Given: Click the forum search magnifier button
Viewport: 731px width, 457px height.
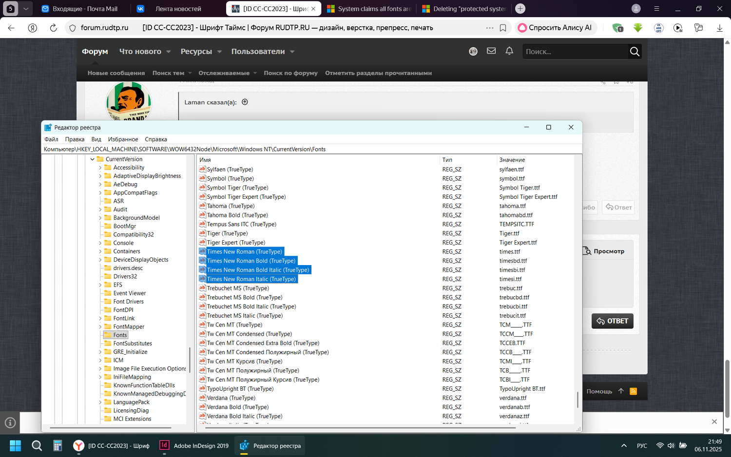Looking at the screenshot, I should coord(635,51).
